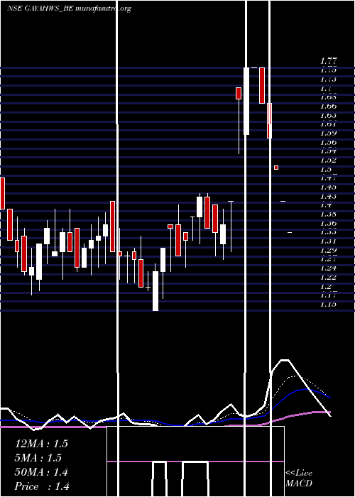Image resolution: width=355 pixels, height=497 pixels.
Task: Click the <<Live MACD label
Action: click(299, 478)
